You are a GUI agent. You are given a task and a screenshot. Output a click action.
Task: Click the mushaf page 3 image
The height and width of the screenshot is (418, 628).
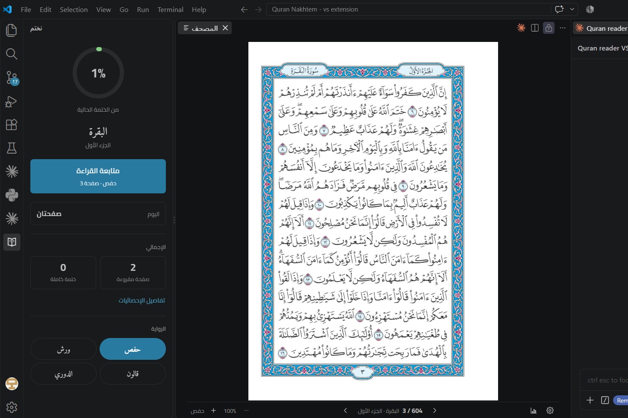373,221
